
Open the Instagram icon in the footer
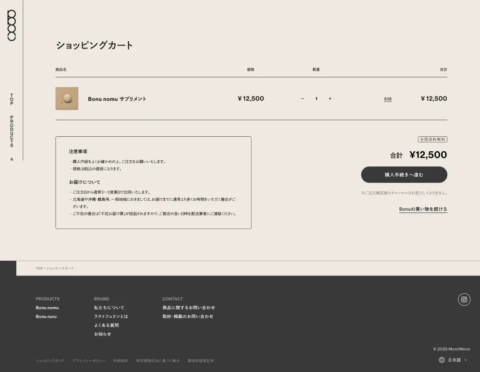(464, 300)
